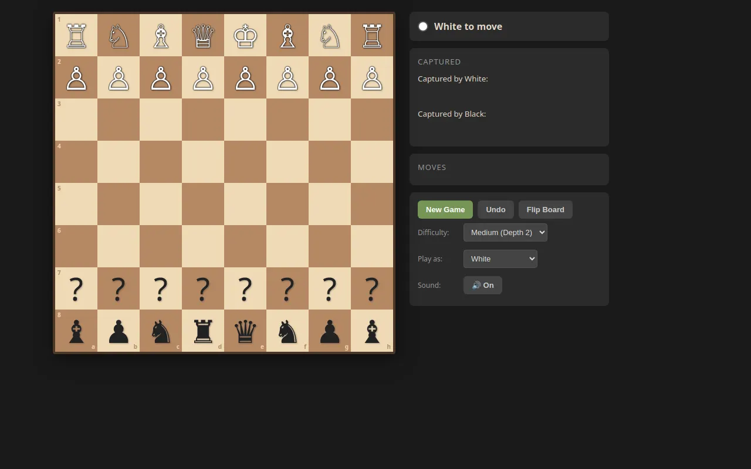Select the white knight on g1
This screenshot has width=751, height=469.
coord(330,35)
